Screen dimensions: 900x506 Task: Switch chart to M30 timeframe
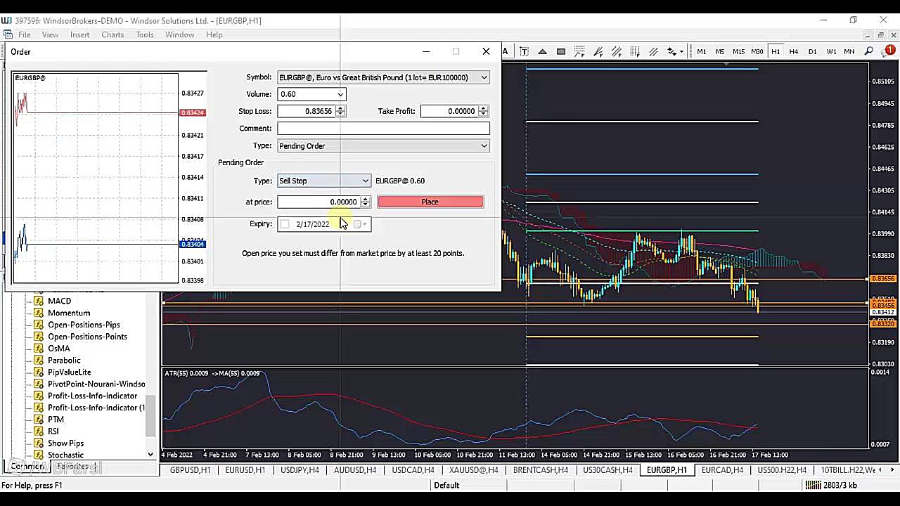tap(757, 51)
